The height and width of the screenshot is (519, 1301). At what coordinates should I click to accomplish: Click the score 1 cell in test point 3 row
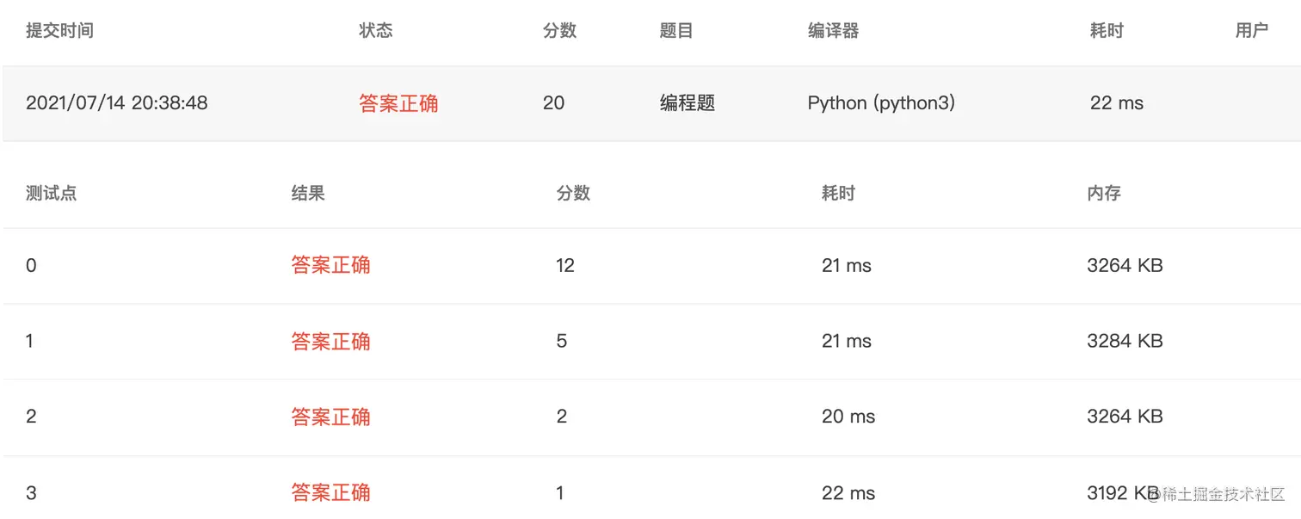(560, 493)
